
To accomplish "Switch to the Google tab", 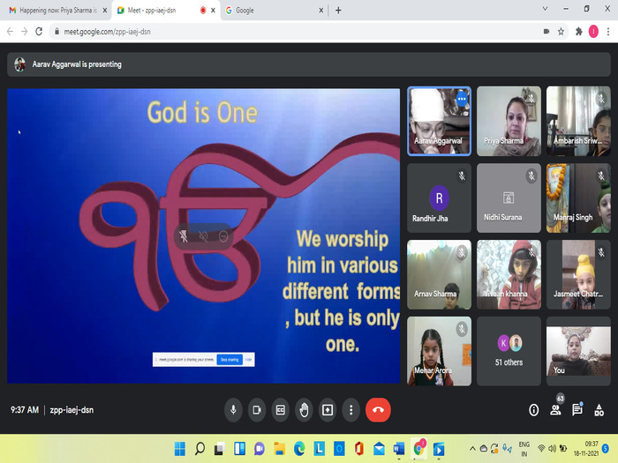I will [x=272, y=11].
